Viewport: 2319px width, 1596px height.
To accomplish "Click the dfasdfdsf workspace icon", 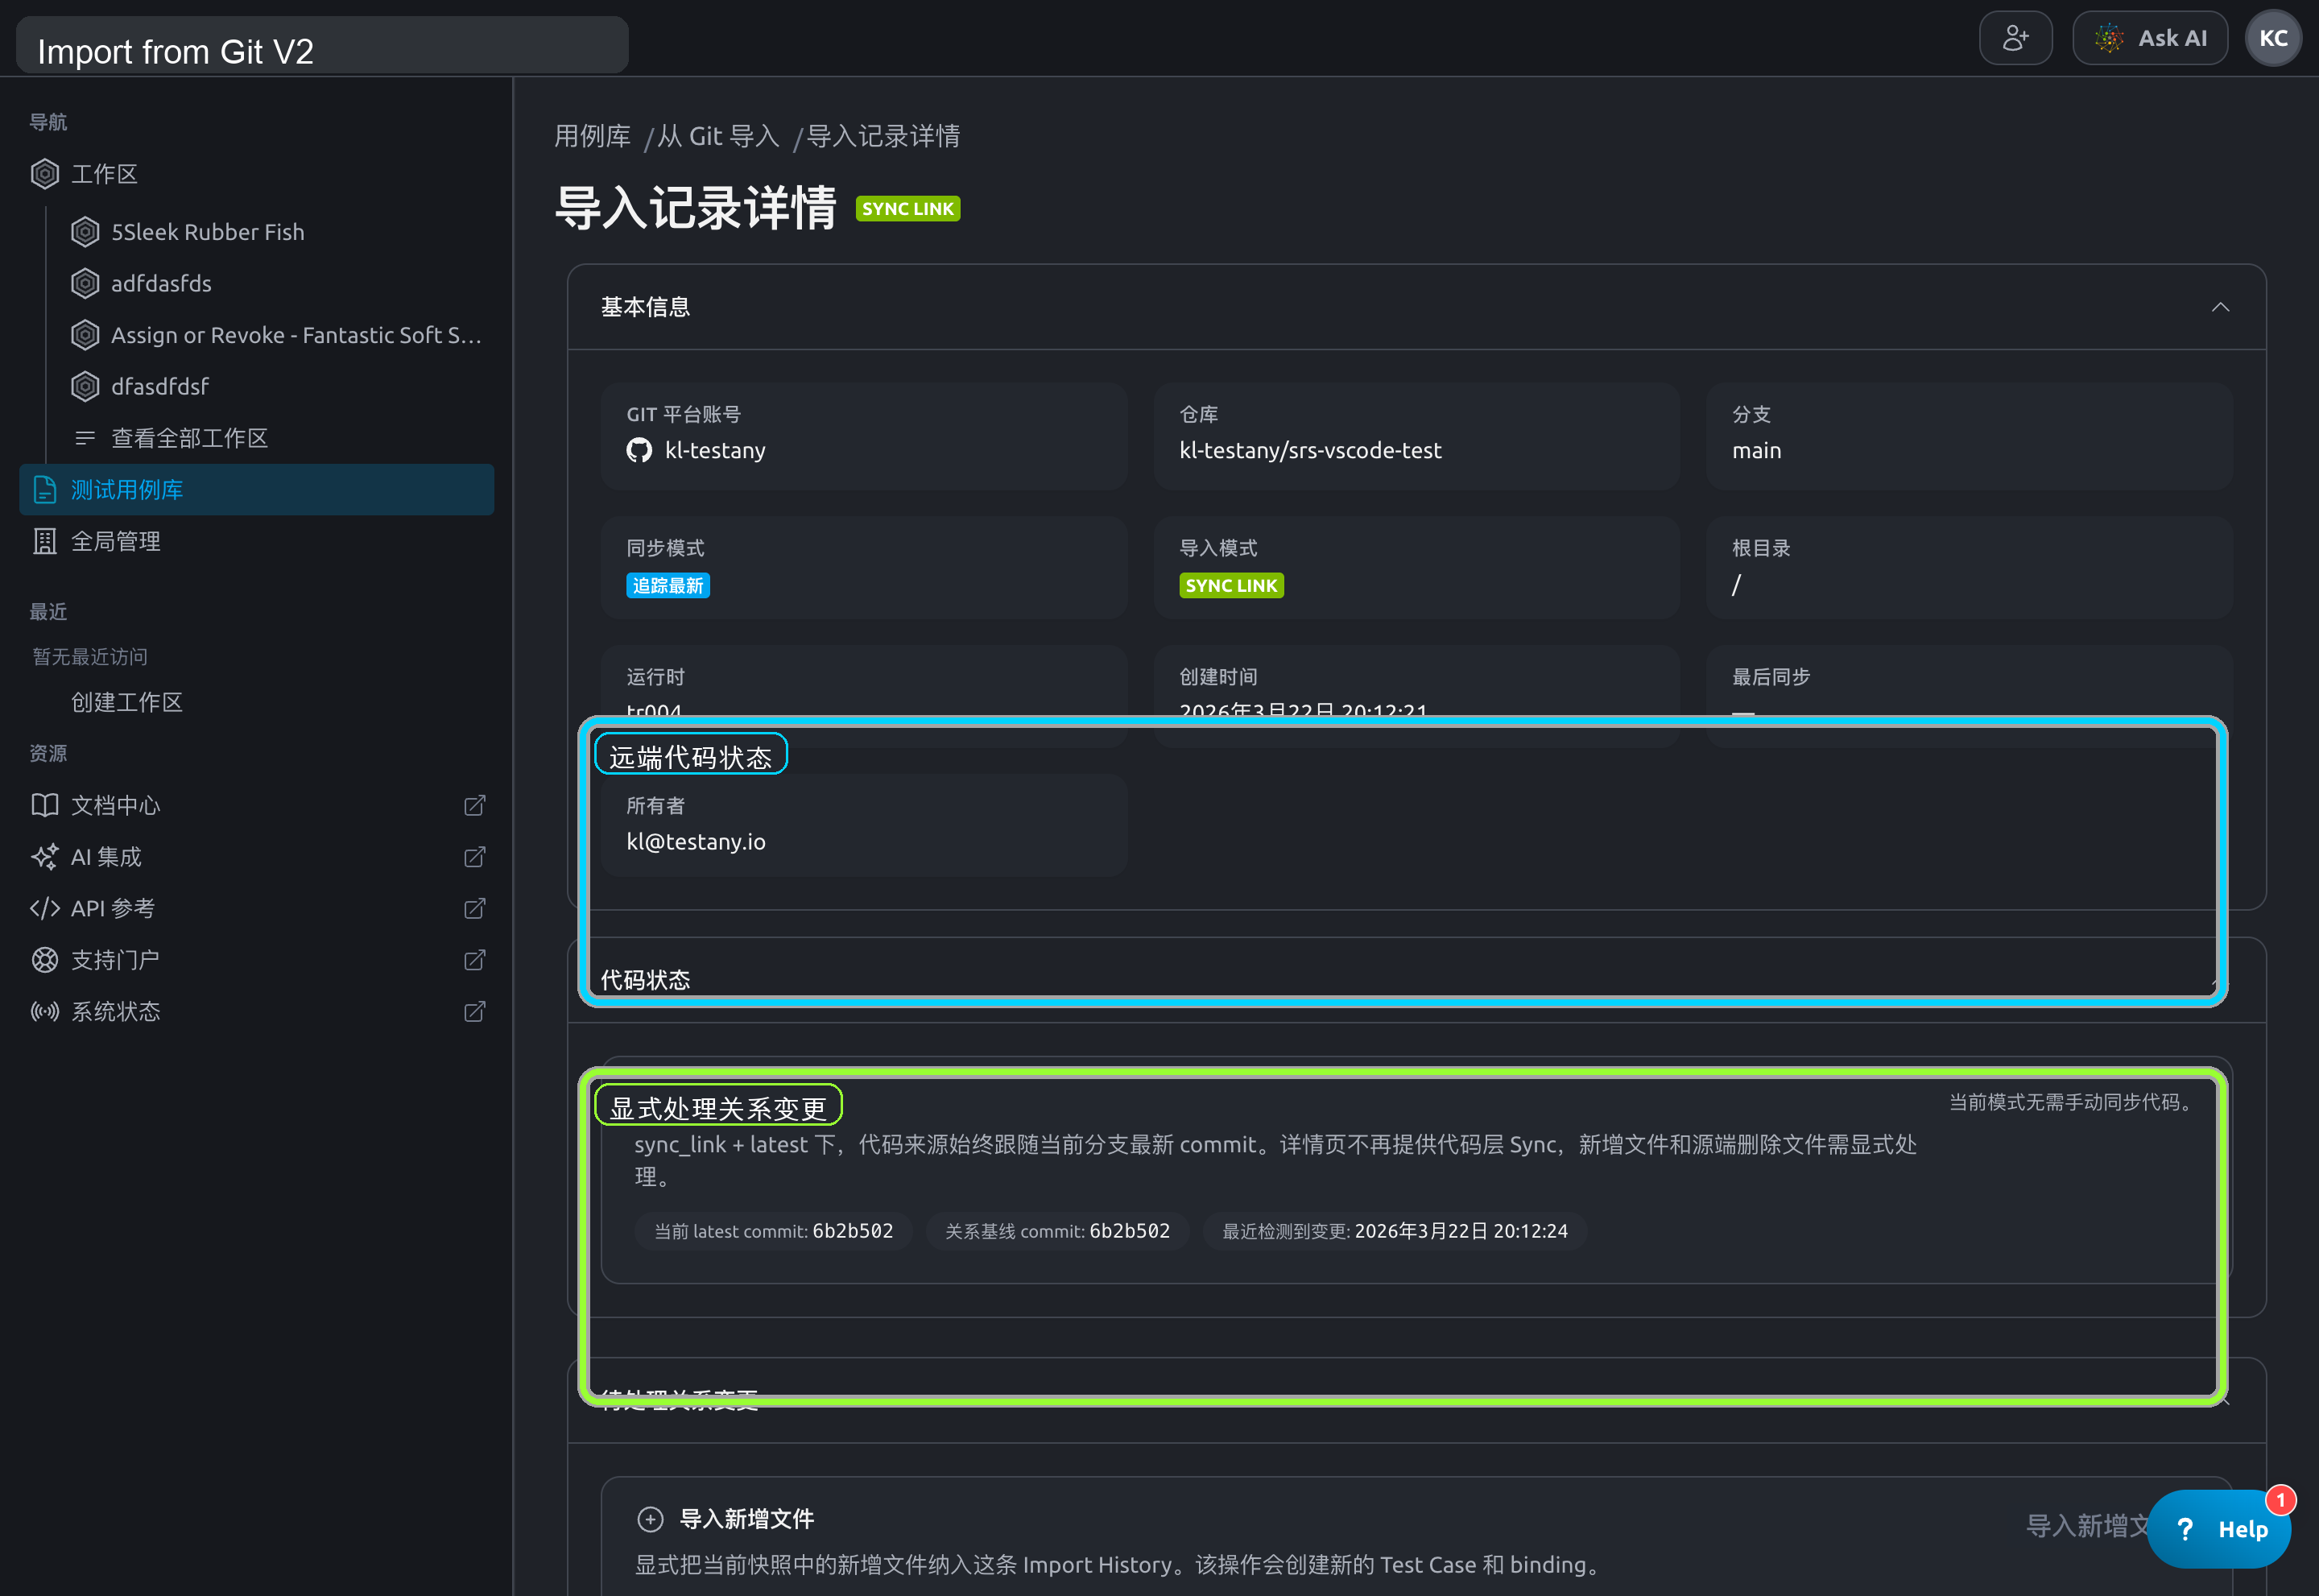I will tap(85, 386).
